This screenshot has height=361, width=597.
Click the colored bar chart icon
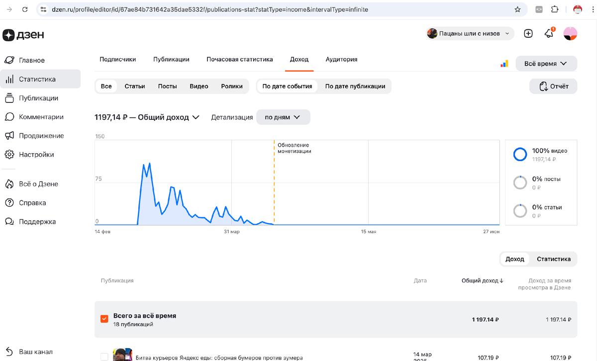coord(504,64)
